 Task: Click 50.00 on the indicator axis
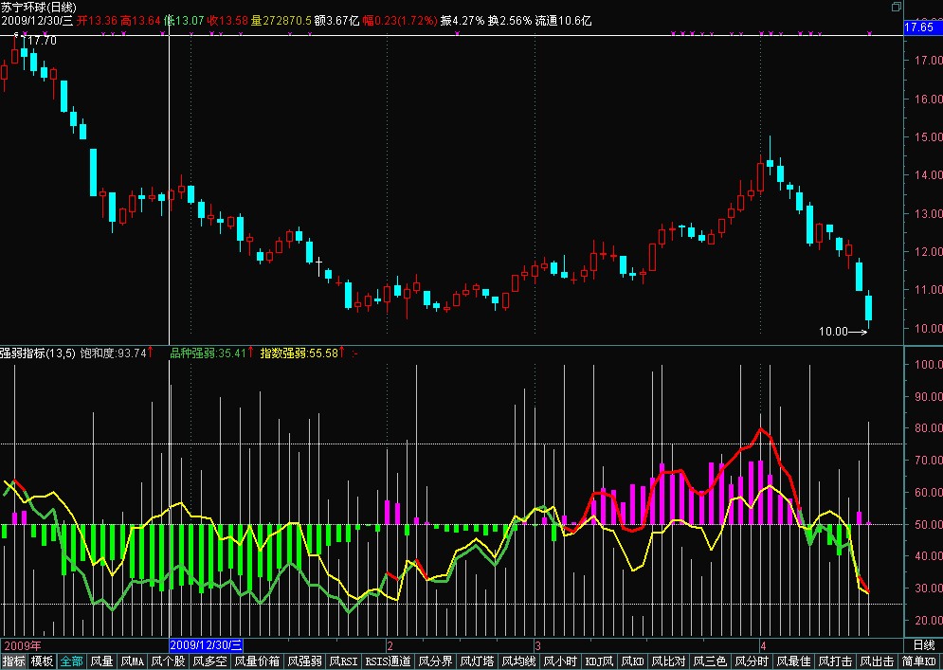tap(928, 524)
